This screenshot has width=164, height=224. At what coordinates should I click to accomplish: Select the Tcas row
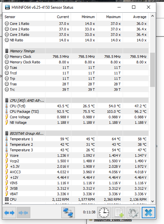click(x=76, y=68)
